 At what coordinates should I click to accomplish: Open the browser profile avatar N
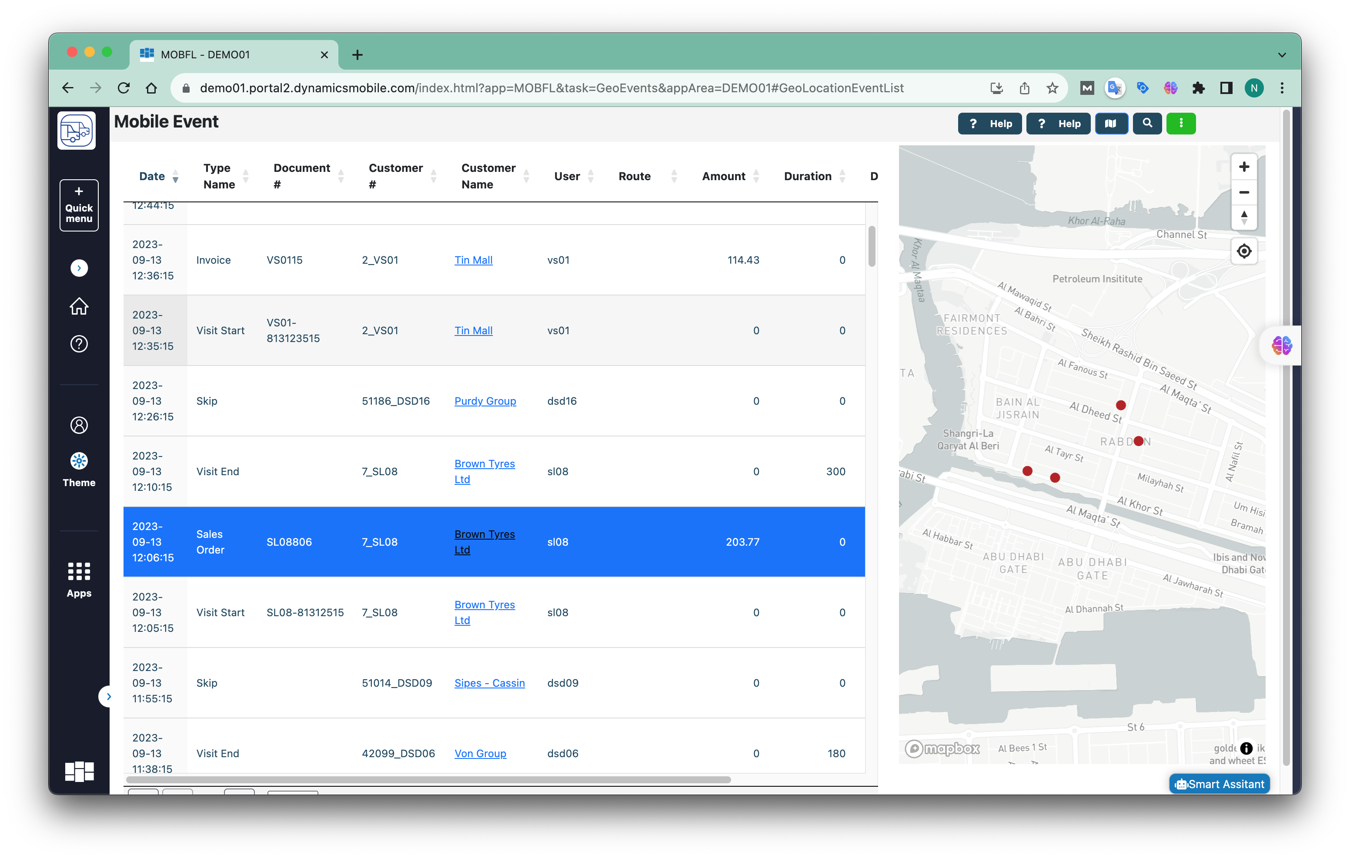[x=1254, y=88]
